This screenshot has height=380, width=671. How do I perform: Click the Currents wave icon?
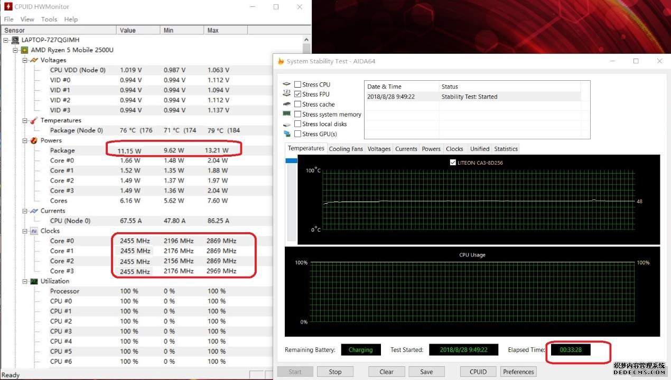tap(34, 211)
